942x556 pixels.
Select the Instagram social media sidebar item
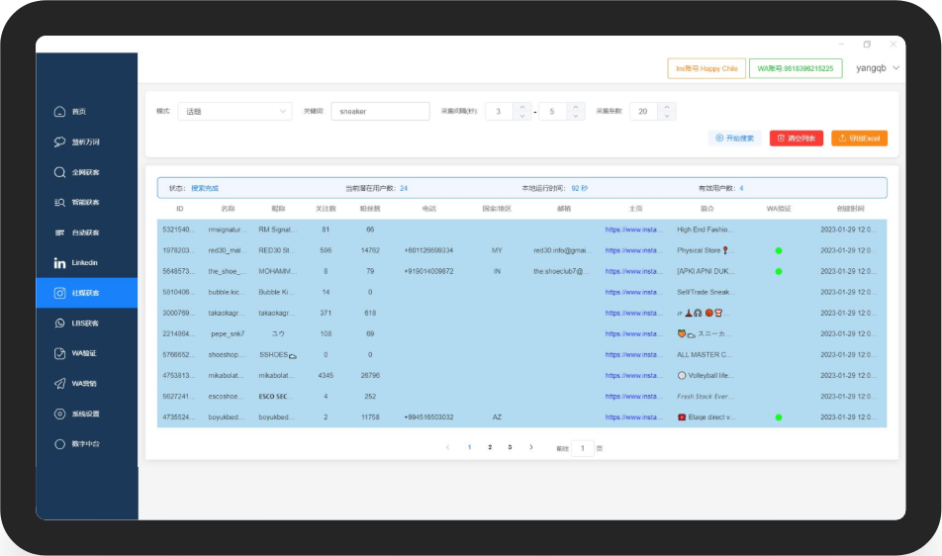pos(86,293)
